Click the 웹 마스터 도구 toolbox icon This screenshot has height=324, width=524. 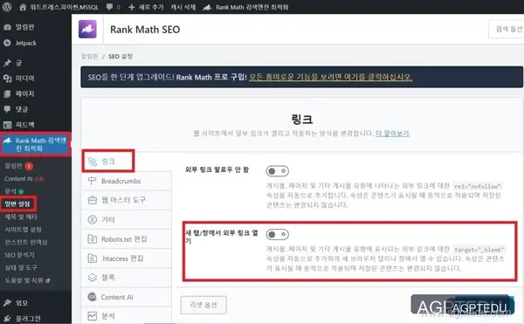(92, 200)
